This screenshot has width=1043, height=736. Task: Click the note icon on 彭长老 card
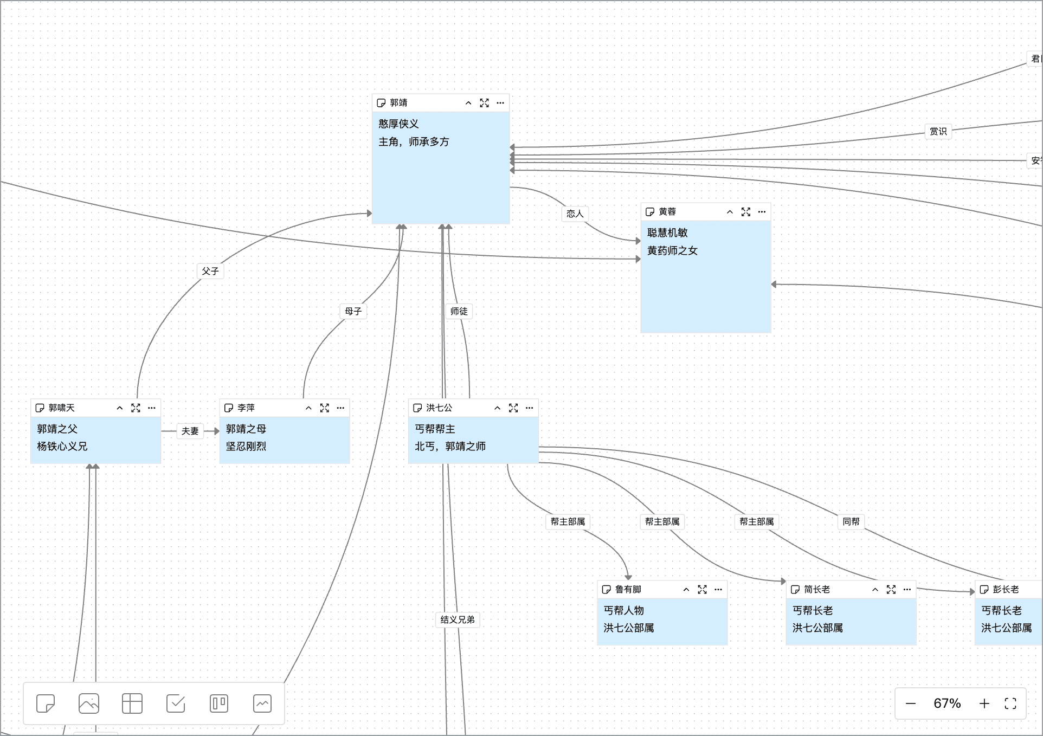[x=984, y=590]
